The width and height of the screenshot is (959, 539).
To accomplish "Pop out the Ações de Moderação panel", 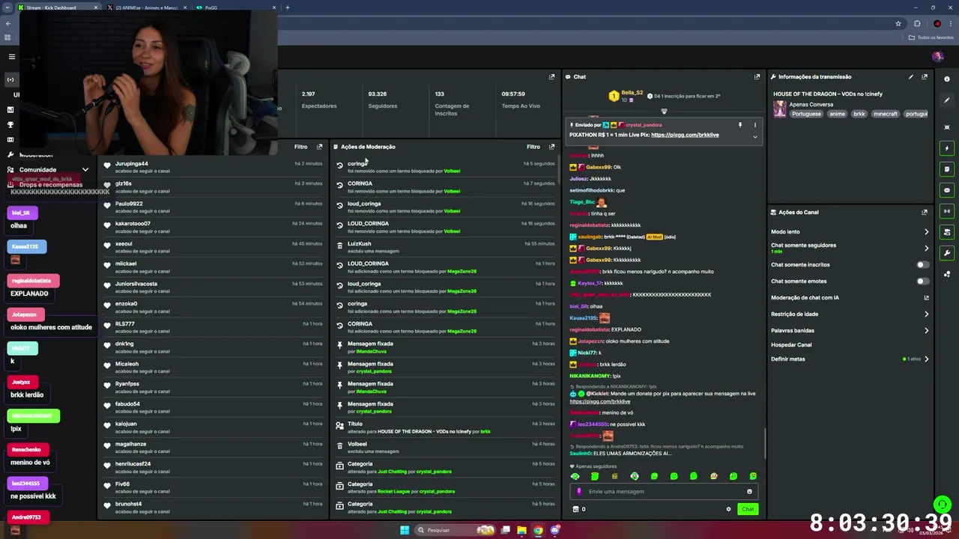I will click(x=552, y=147).
